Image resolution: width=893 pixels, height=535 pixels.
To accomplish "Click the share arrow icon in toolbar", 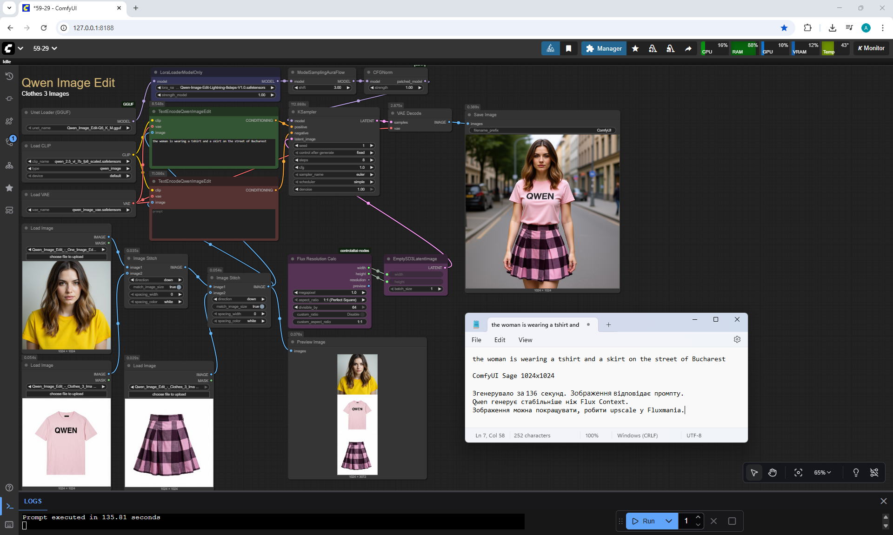I will 688,48.
